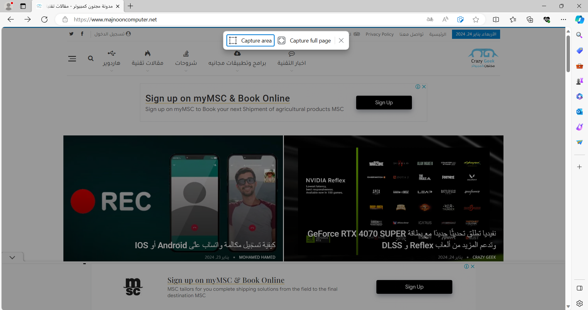Choose Capture full page option
Image resolution: width=588 pixels, height=310 pixels.
(x=305, y=40)
